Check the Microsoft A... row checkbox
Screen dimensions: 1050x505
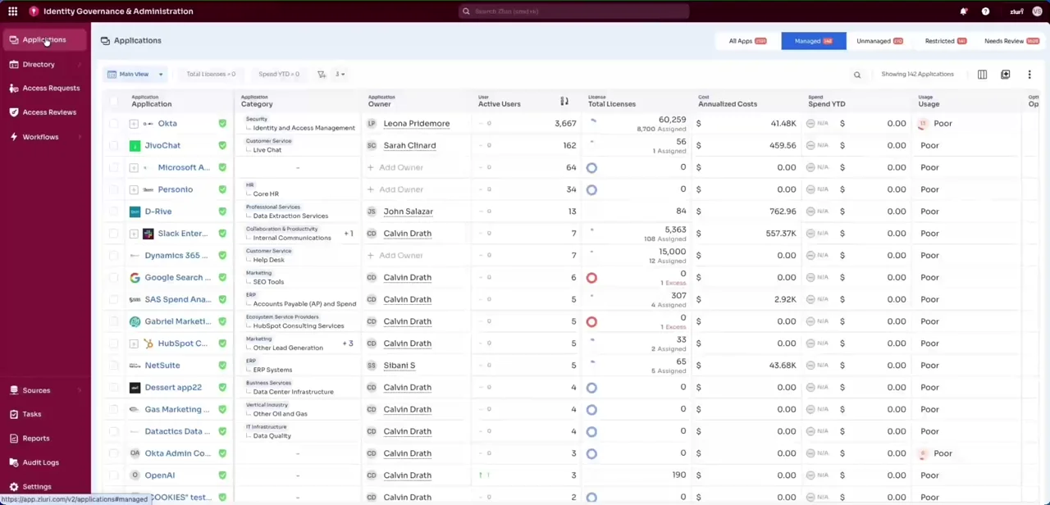click(x=114, y=167)
